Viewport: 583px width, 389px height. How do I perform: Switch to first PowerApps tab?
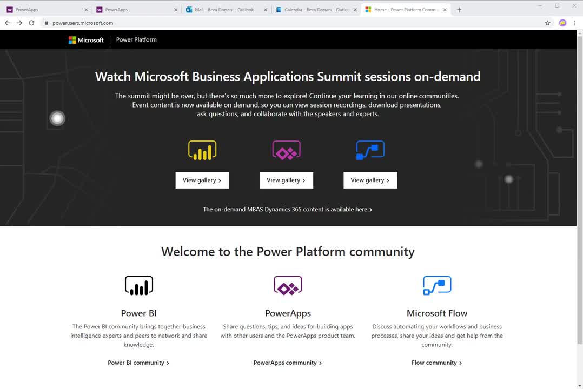click(x=47, y=10)
